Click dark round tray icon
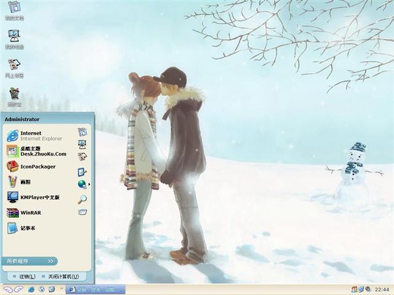 click(368, 289)
